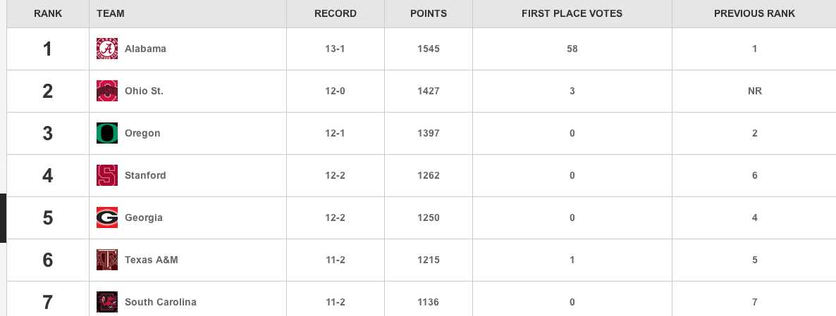Open the Texas A&M team link
This screenshot has height=316, width=836.
coord(152,260)
